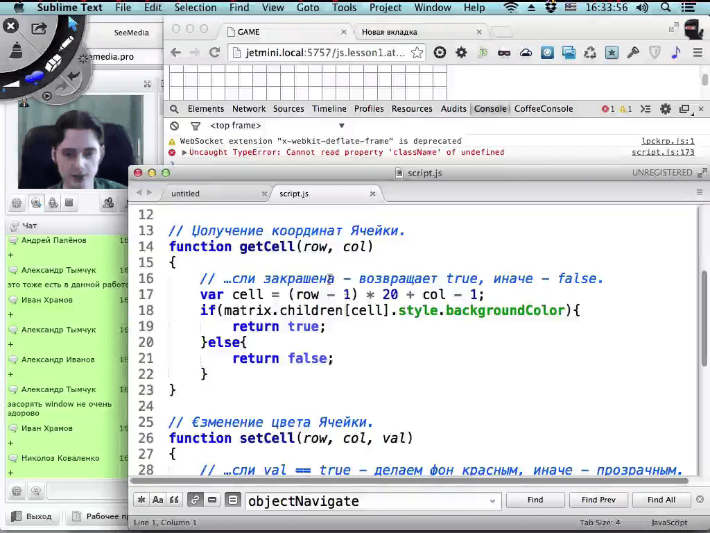Toggle wrap search option

(195, 500)
